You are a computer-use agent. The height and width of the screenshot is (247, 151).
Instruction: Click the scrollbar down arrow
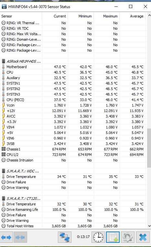point(149,226)
